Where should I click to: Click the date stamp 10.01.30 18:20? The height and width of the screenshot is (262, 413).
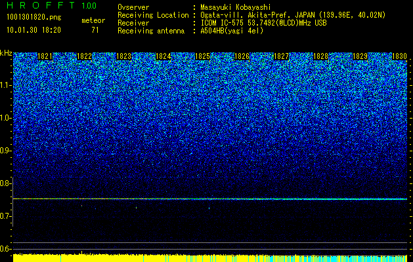(x=34, y=30)
